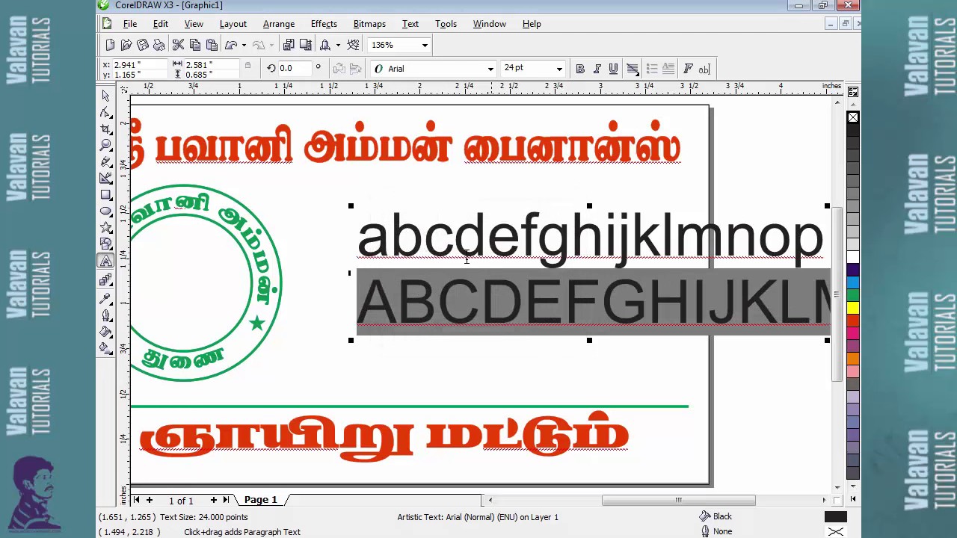The height and width of the screenshot is (538, 957).
Task: Select the Interactive Fill tool
Action: 105,347
